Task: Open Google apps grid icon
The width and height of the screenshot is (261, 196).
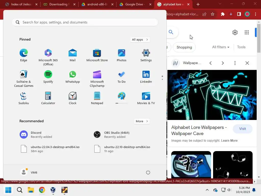Action: click(247, 32)
